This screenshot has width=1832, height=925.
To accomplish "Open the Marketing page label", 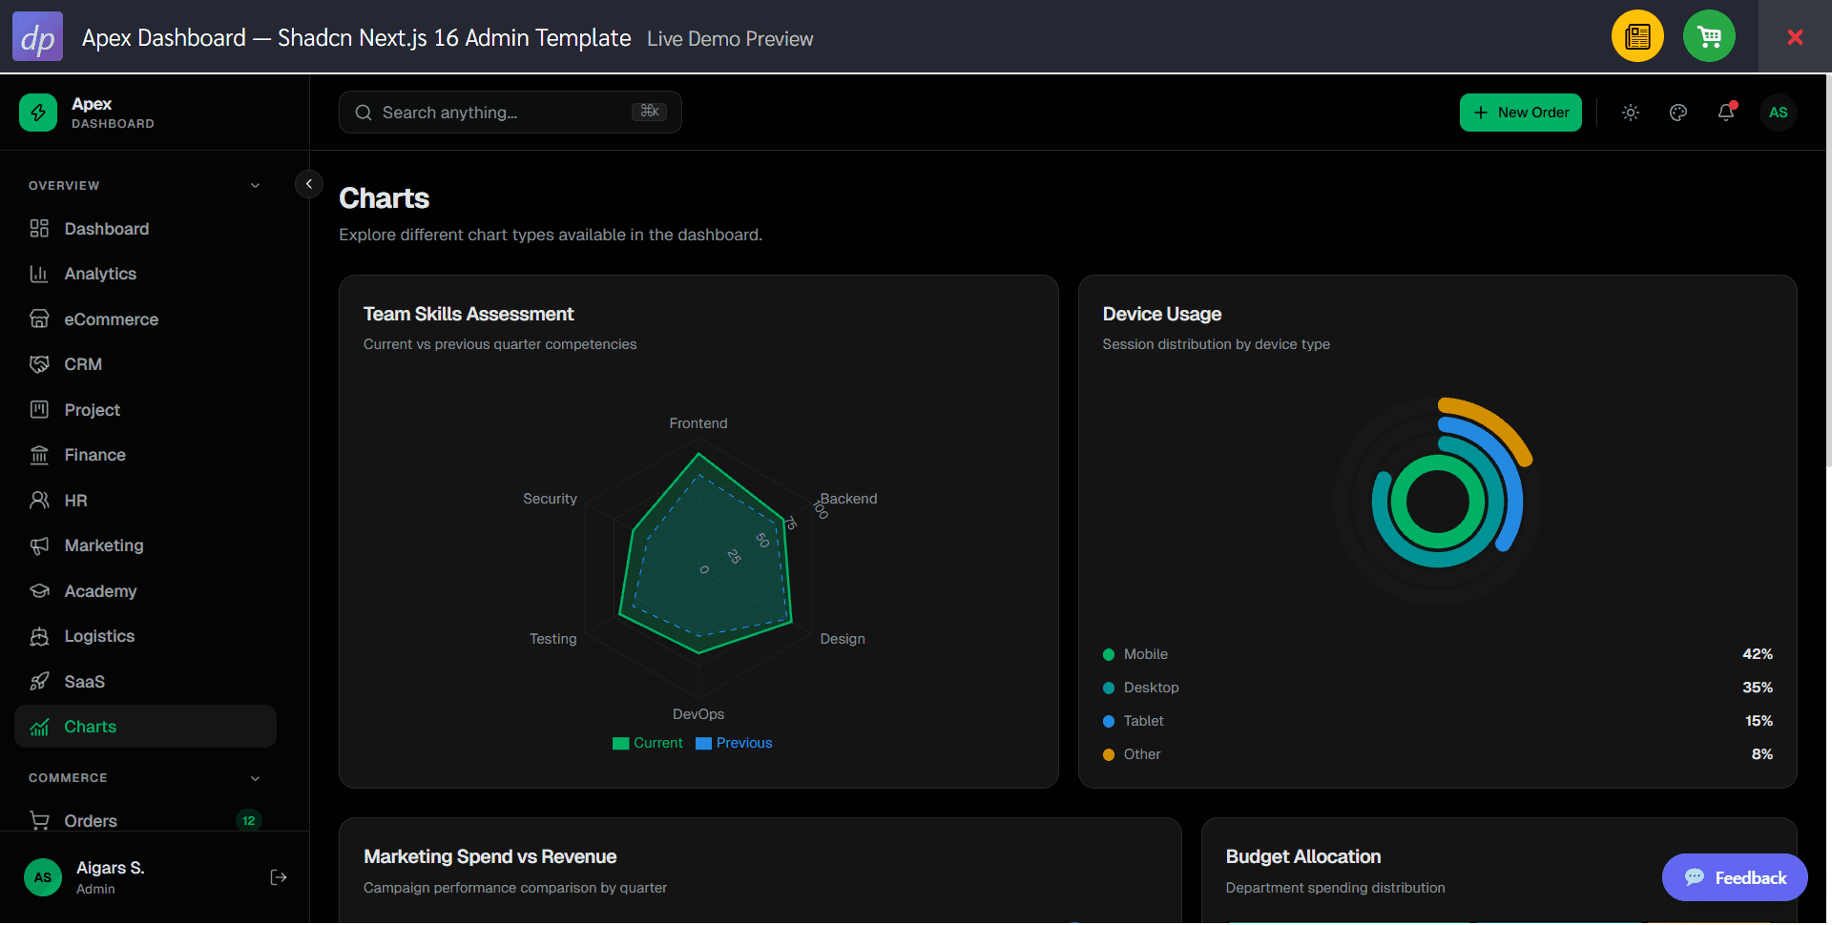I will (x=104, y=545).
